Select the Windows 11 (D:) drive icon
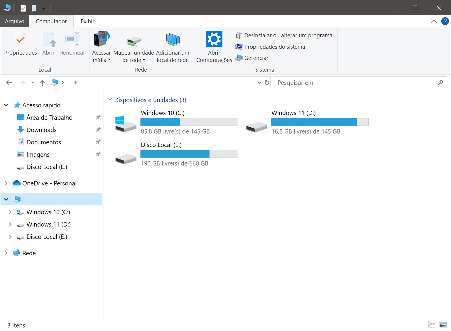The height and width of the screenshot is (331, 451). (x=256, y=126)
